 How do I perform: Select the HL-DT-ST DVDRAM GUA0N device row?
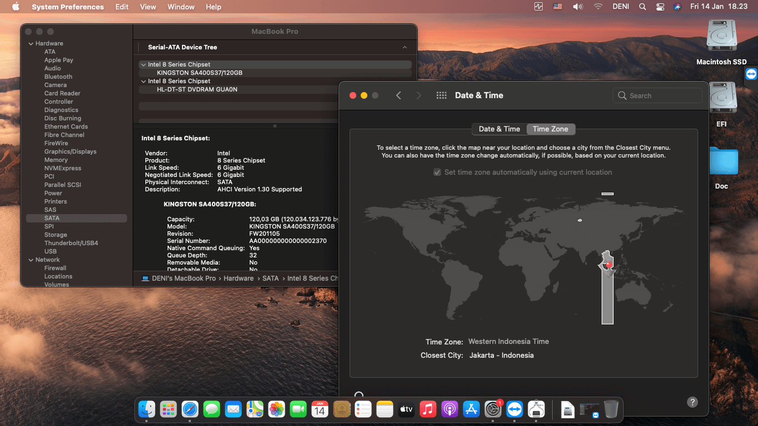275,90
